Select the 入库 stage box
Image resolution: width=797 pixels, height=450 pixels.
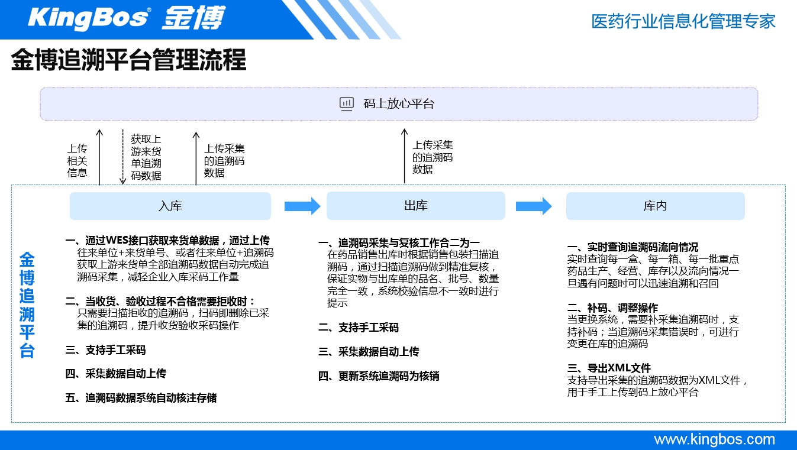170,206
